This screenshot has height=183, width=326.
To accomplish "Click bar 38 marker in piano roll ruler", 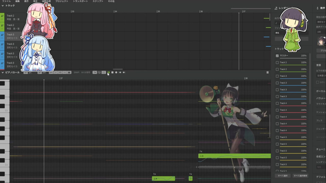I will pyautogui.click(x=246, y=78).
